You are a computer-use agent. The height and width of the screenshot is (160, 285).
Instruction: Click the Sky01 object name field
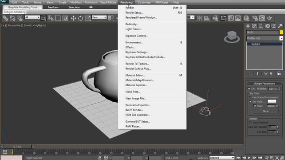262,32
